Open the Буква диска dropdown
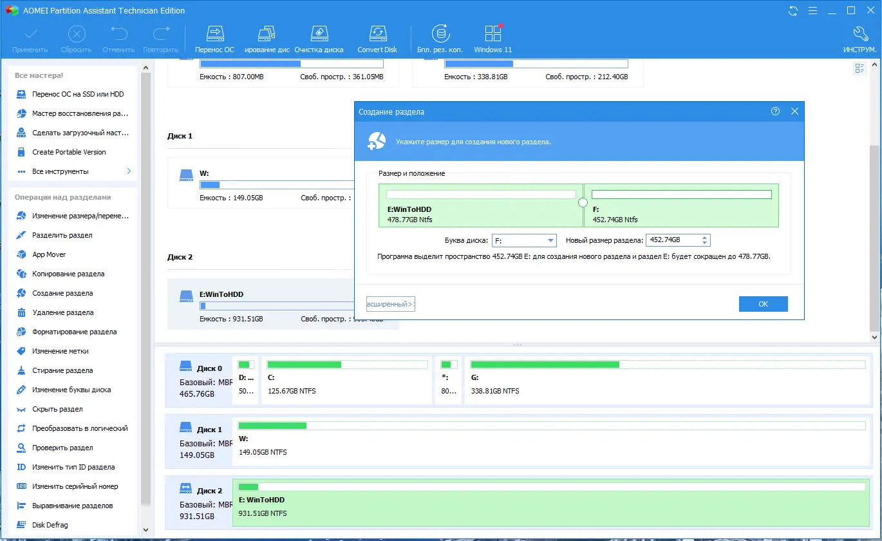 point(524,240)
